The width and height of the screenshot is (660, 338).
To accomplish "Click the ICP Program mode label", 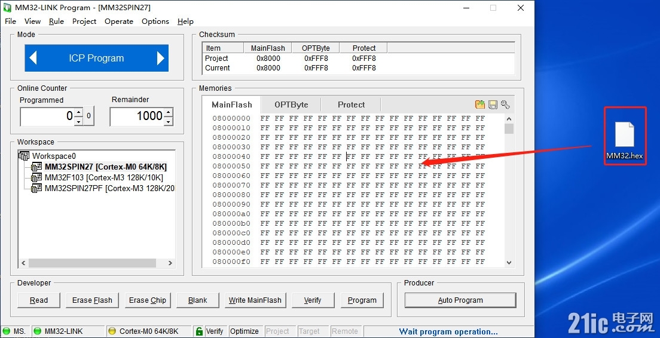I will (96, 58).
